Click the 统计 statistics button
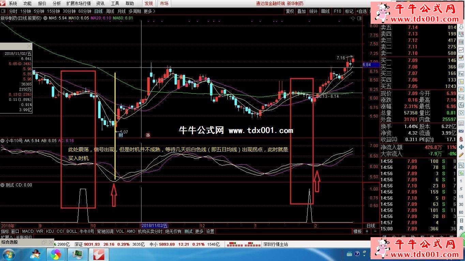 (313, 11)
